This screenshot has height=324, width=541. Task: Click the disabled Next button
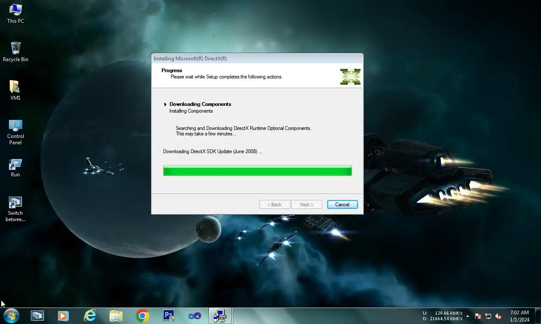[306, 205]
